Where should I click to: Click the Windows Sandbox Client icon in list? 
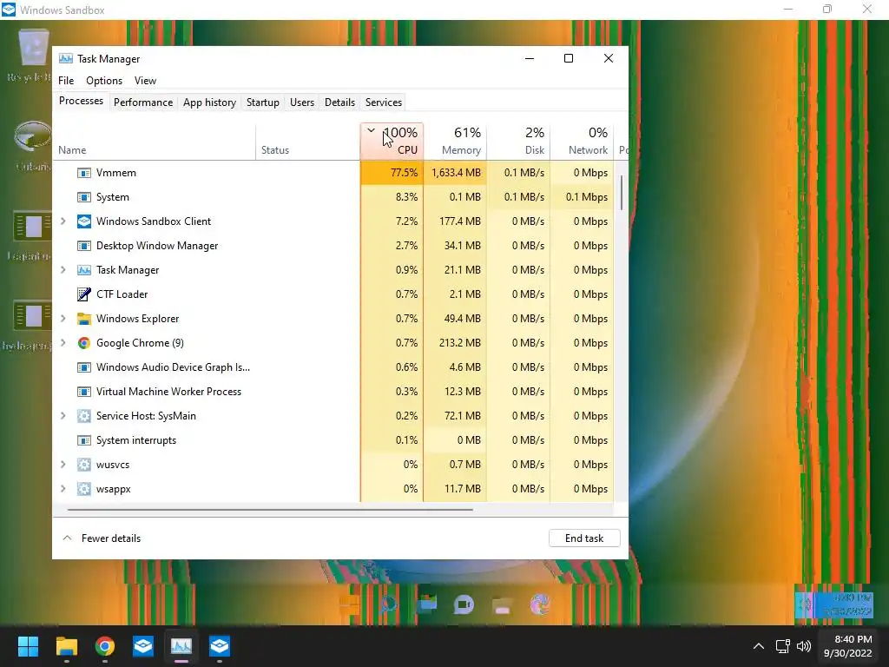(x=84, y=221)
